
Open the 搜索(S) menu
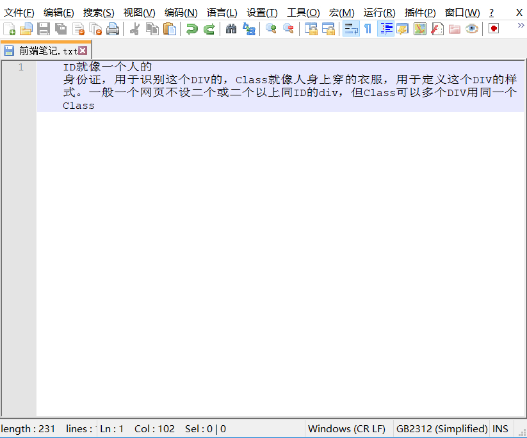pyautogui.click(x=99, y=13)
